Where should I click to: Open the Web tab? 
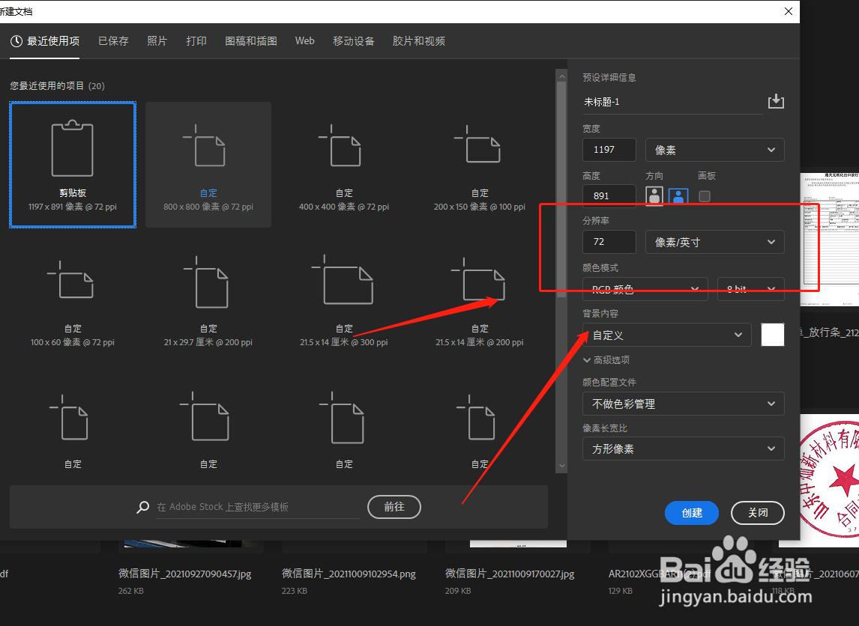pyautogui.click(x=304, y=41)
